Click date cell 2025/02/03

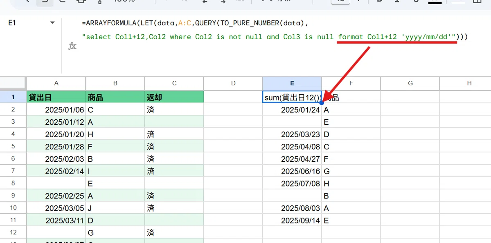coord(56,158)
